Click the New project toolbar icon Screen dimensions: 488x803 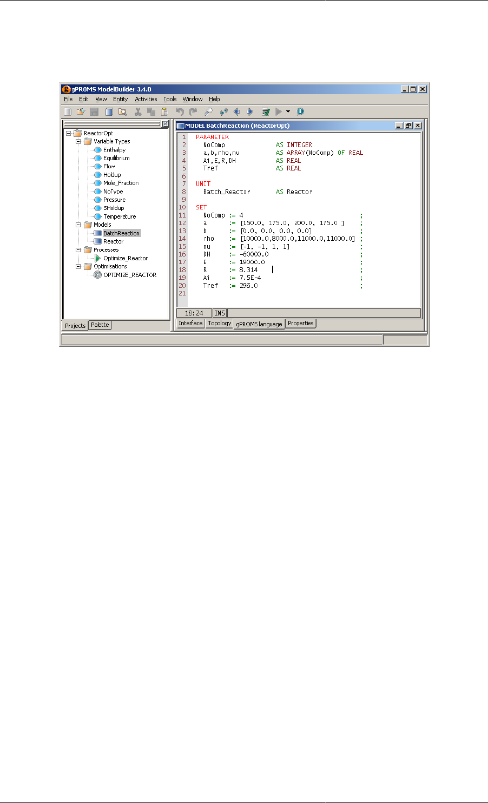tap(68, 111)
